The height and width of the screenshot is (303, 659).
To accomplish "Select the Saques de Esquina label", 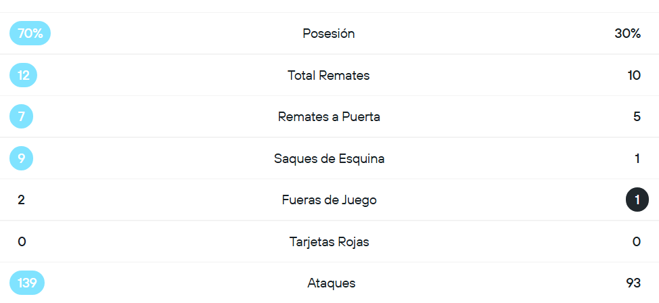I will coord(329,159).
